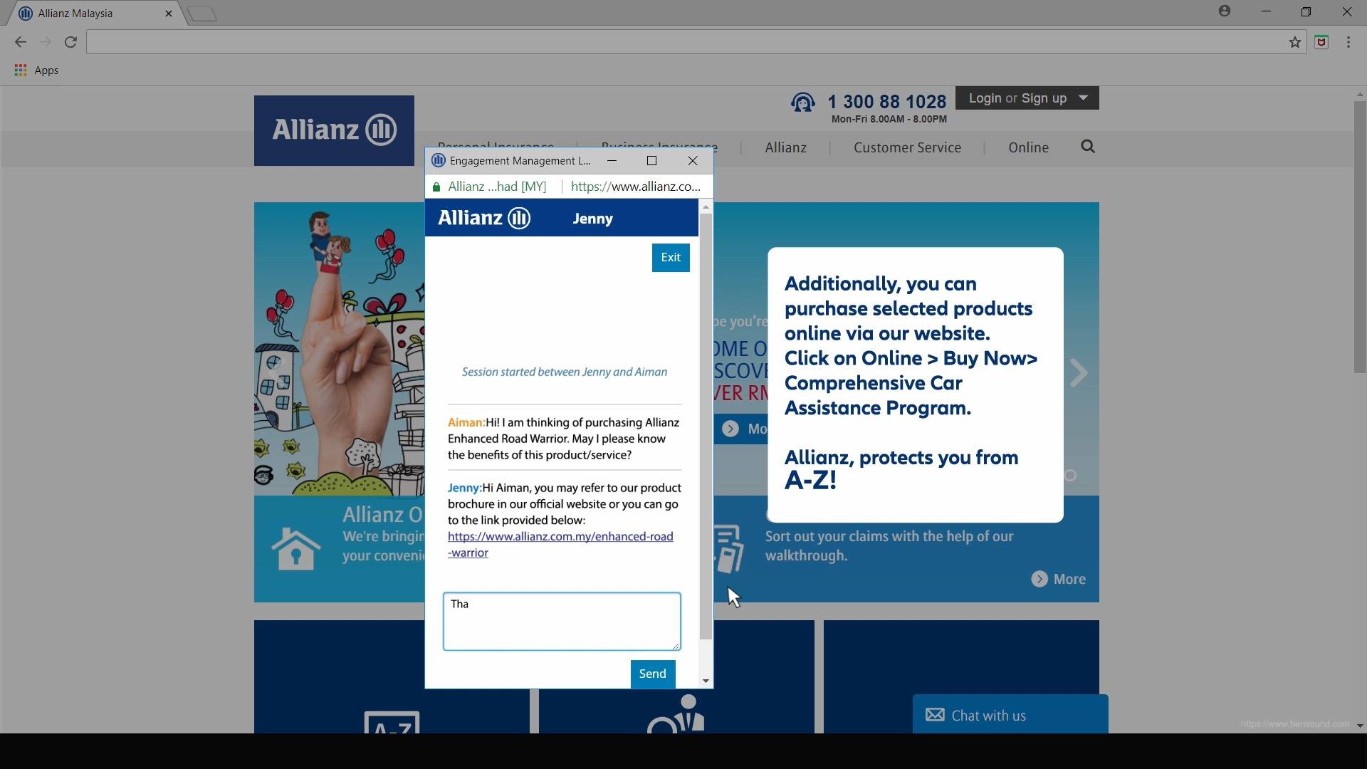Click the finger puppet banner image
Screen dimensions: 1367x769
[x=340, y=349]
